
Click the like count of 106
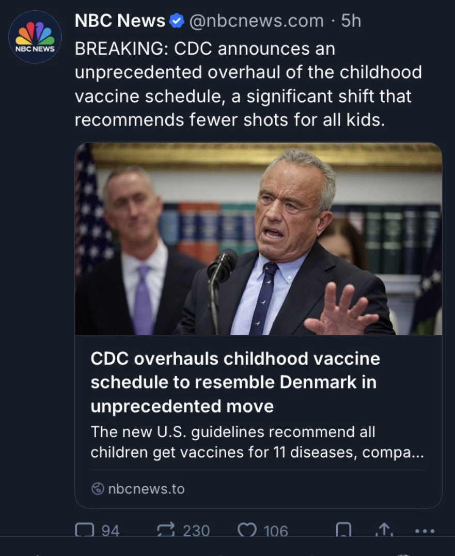(x=275, y=531)
